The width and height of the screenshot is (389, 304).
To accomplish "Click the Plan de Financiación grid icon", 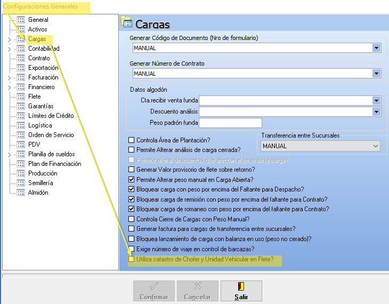I will tap(21, 164).
